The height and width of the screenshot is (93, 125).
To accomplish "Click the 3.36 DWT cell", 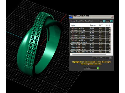I will tap(102, 30).
